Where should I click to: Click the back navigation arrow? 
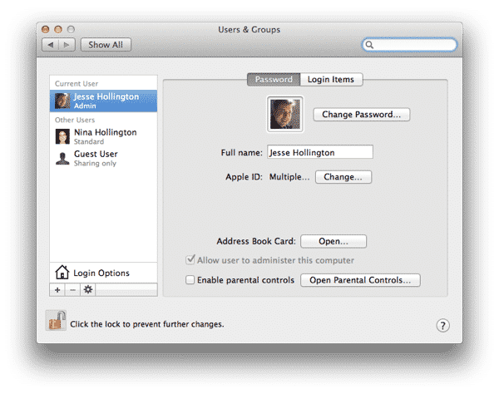pyautogui.click(x=51, y=45)
